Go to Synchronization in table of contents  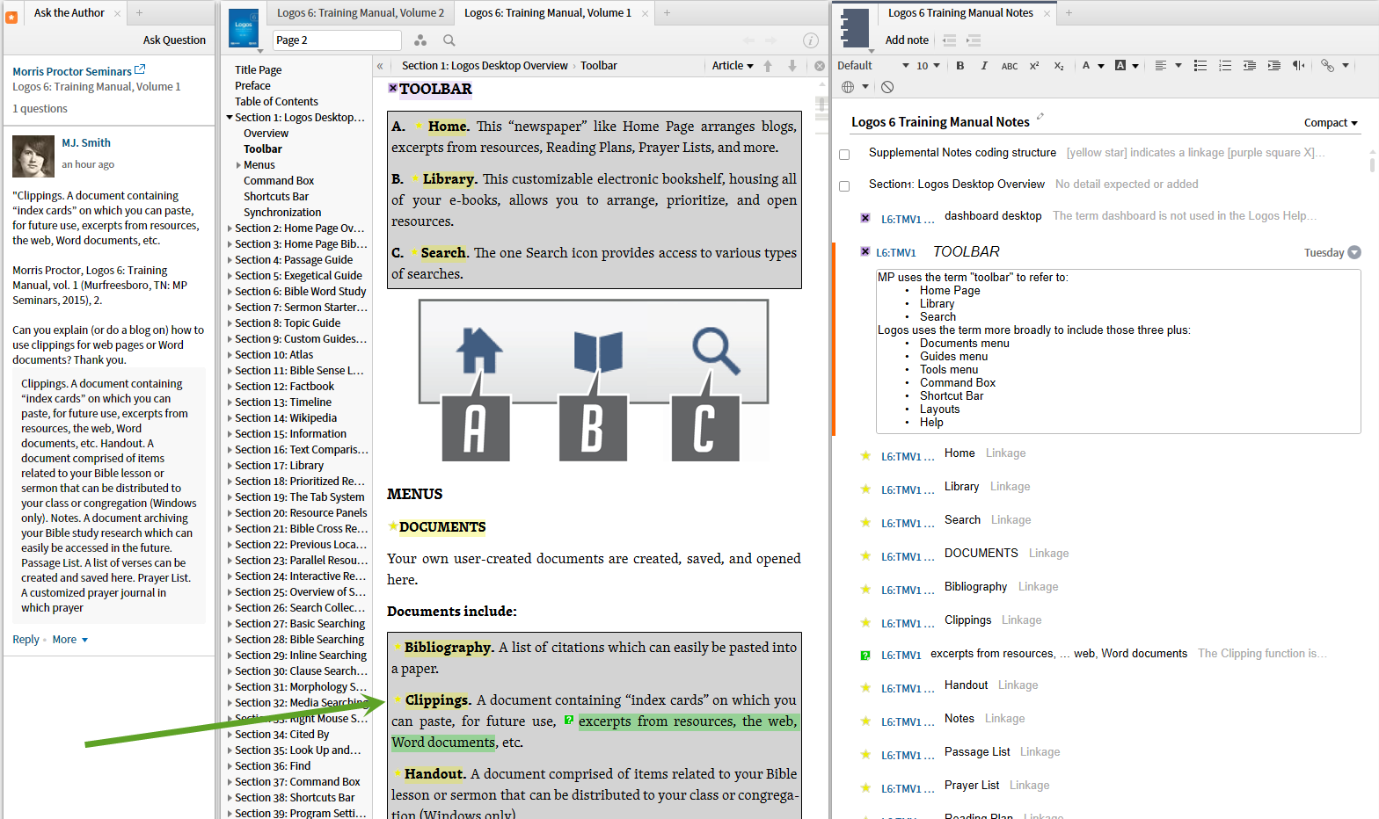click(282, 213)
